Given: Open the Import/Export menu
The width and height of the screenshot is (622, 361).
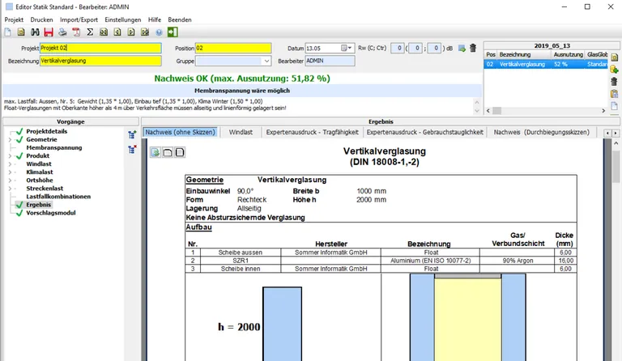Looking at the screenshot, I should [80, 19].
